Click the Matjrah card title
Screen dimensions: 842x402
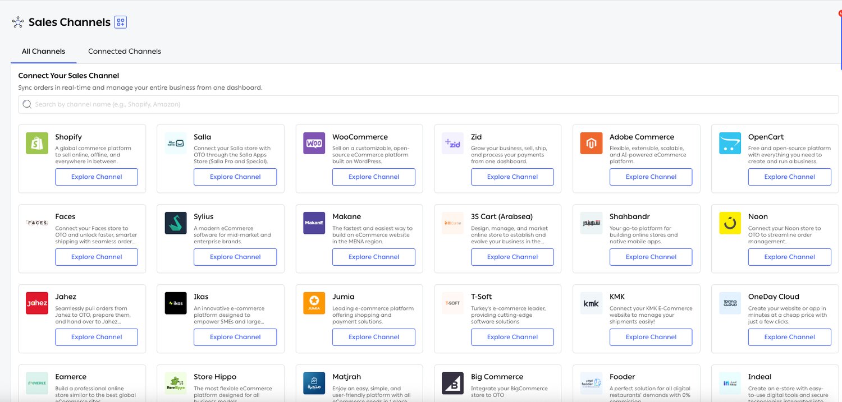point(346,377)
